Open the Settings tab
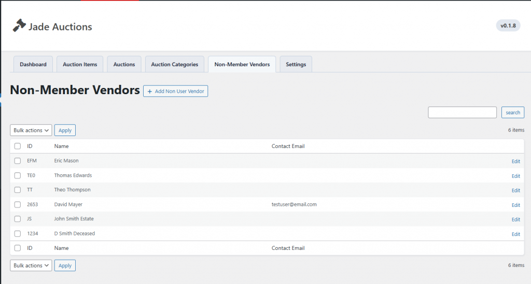The width and height of the screenshot is (531, 284). (296, 65)
